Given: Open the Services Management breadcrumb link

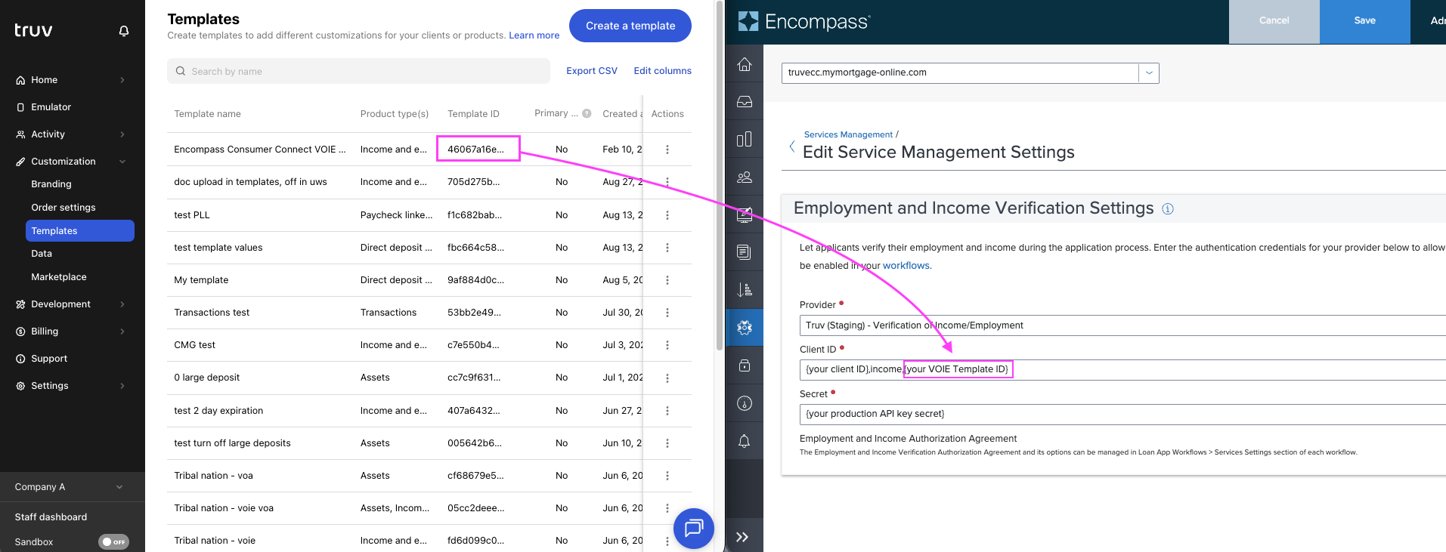Looking at the screenshot, I should [848, 134].
